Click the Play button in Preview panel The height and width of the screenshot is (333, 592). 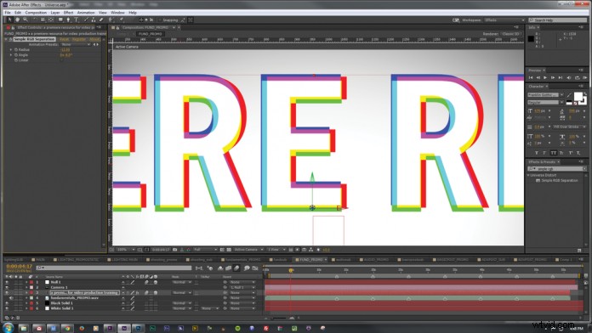click(545, 77)
